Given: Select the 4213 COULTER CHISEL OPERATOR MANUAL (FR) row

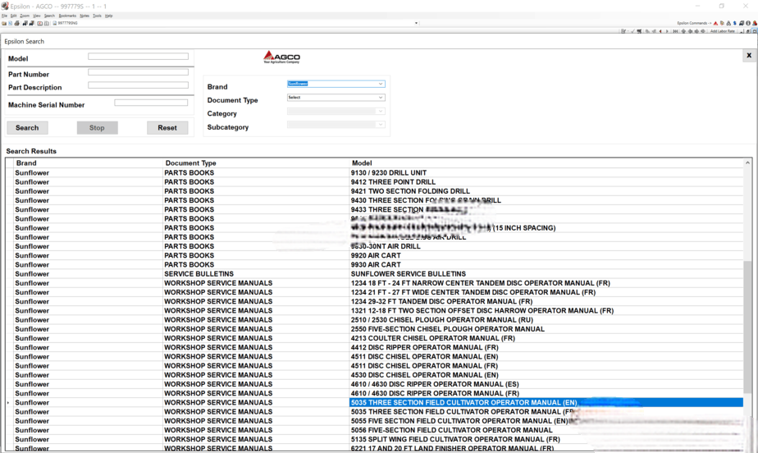Looking at the screenshot, I should click(x=378, y=338).
